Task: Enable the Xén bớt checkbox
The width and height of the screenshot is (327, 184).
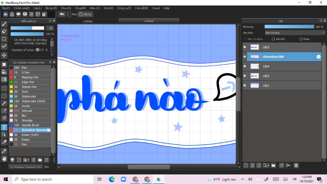Action: [x=273, y=39]
